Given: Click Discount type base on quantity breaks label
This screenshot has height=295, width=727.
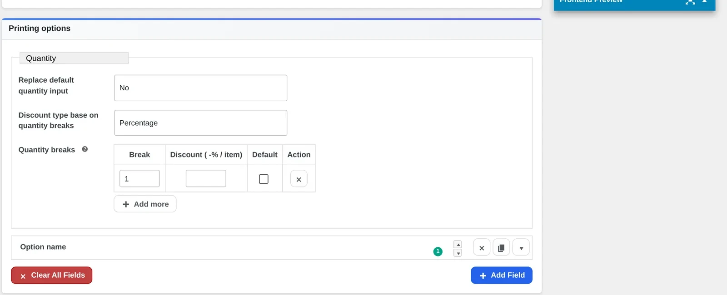Looking at the screenshot, I should 59,120.
